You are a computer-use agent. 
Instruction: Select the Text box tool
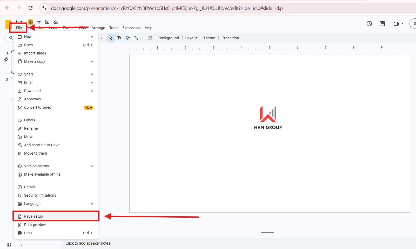pos(119,38)
